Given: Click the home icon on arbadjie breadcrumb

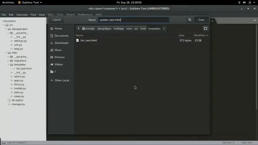Looking at the screenshot, I should point(83,29).
